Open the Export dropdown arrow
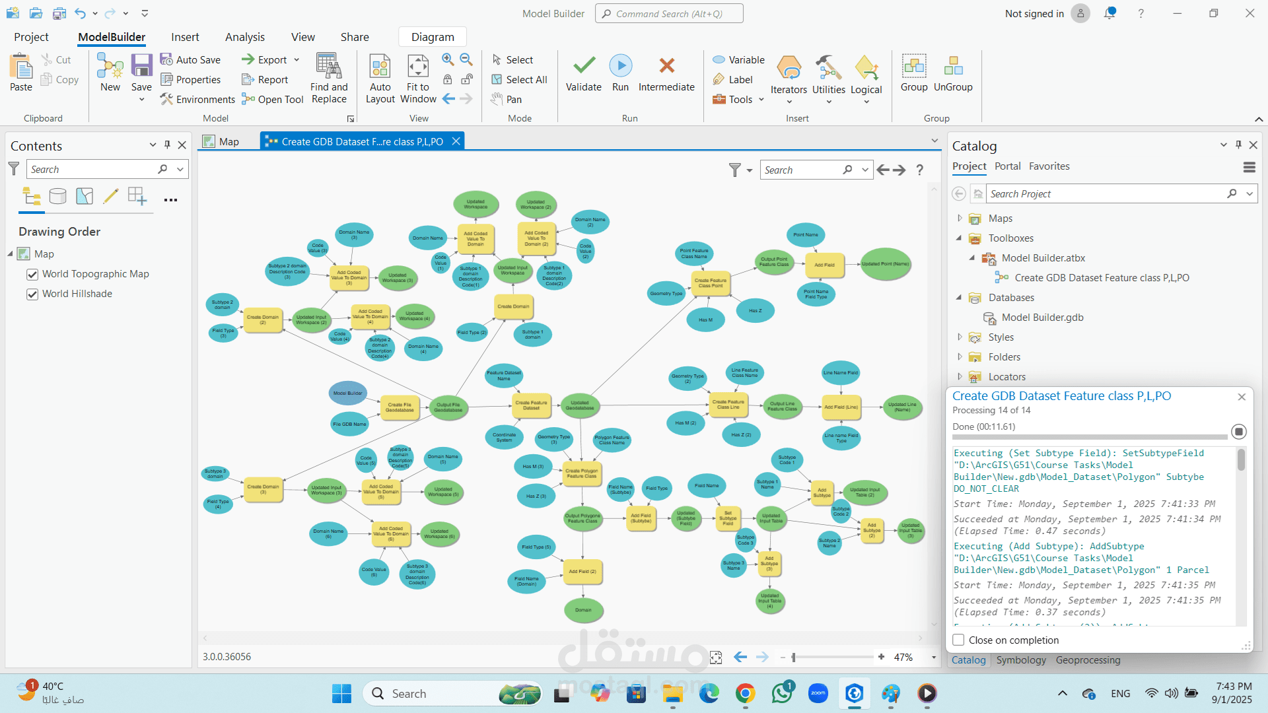 [297, 60]
